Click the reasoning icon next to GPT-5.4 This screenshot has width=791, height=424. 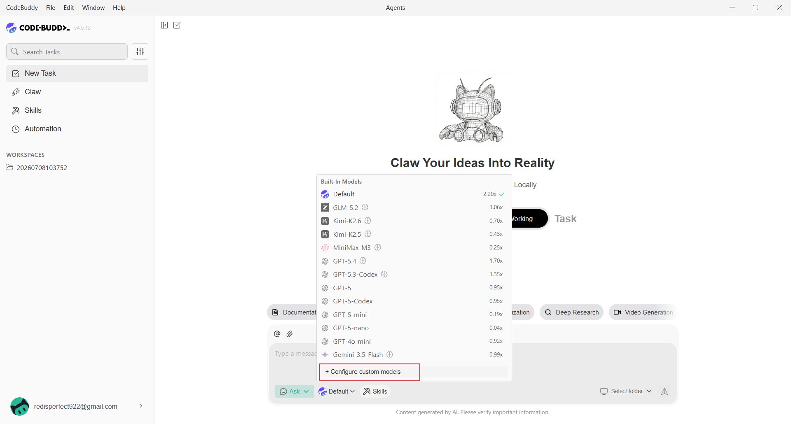click(363, 261)
